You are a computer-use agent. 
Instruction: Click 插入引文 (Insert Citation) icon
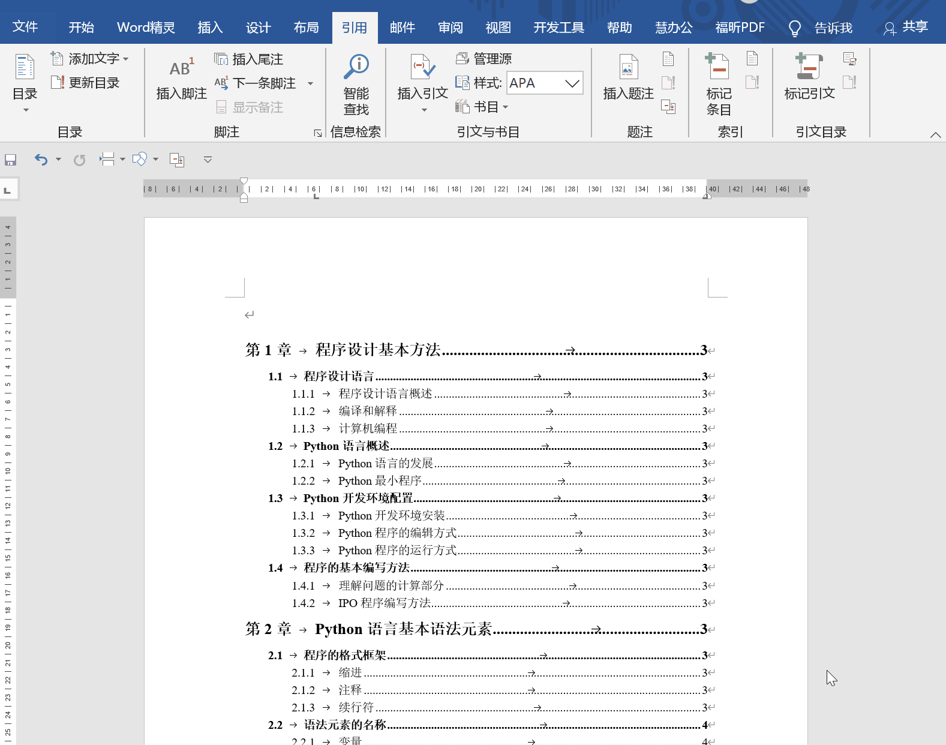point(423,67)
